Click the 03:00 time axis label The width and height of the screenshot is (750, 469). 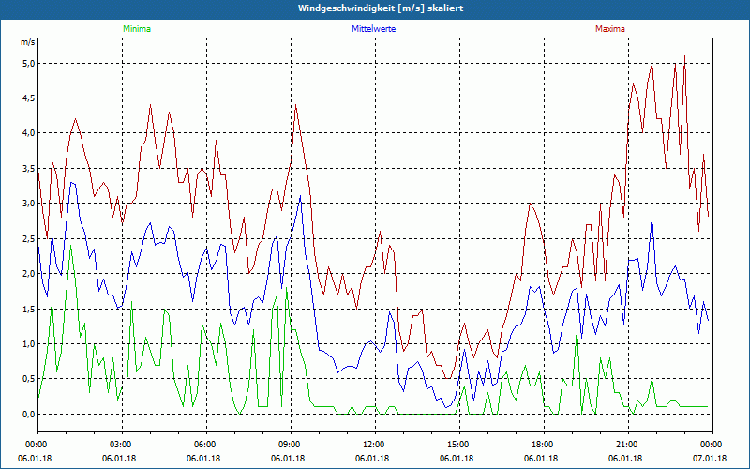(x=122, y=445)
